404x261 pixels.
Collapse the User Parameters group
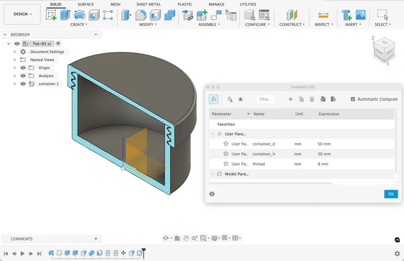click(x=213, y=134)
